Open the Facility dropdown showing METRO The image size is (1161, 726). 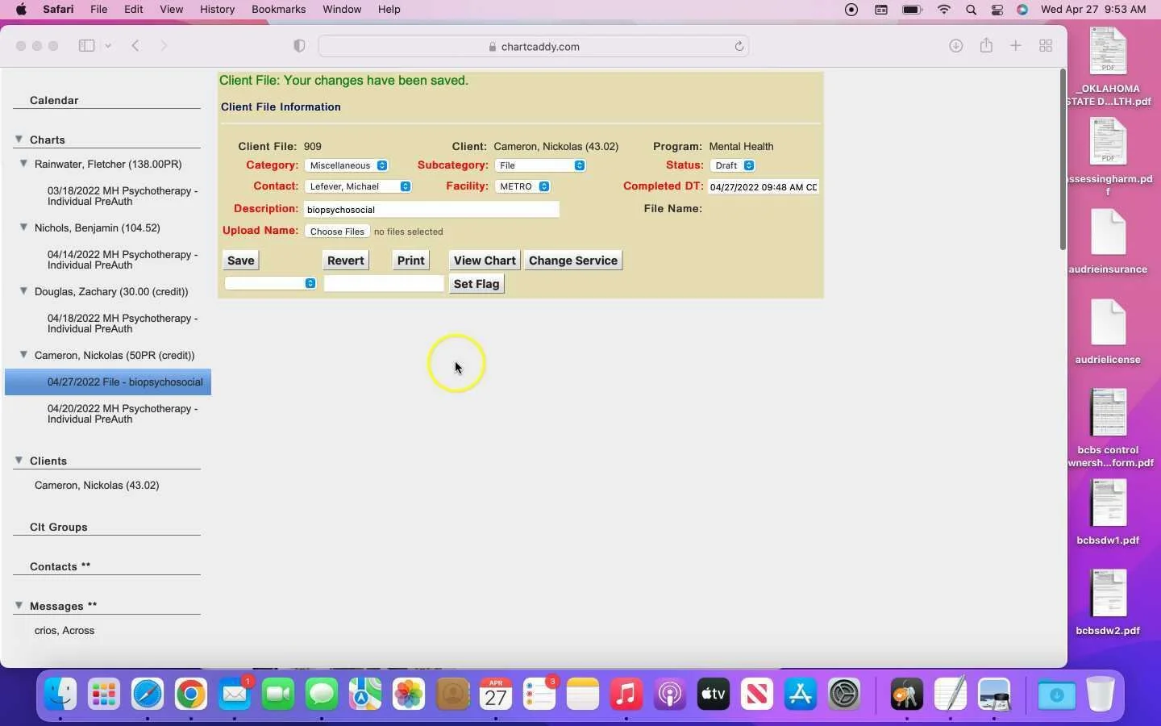point(522,186)
